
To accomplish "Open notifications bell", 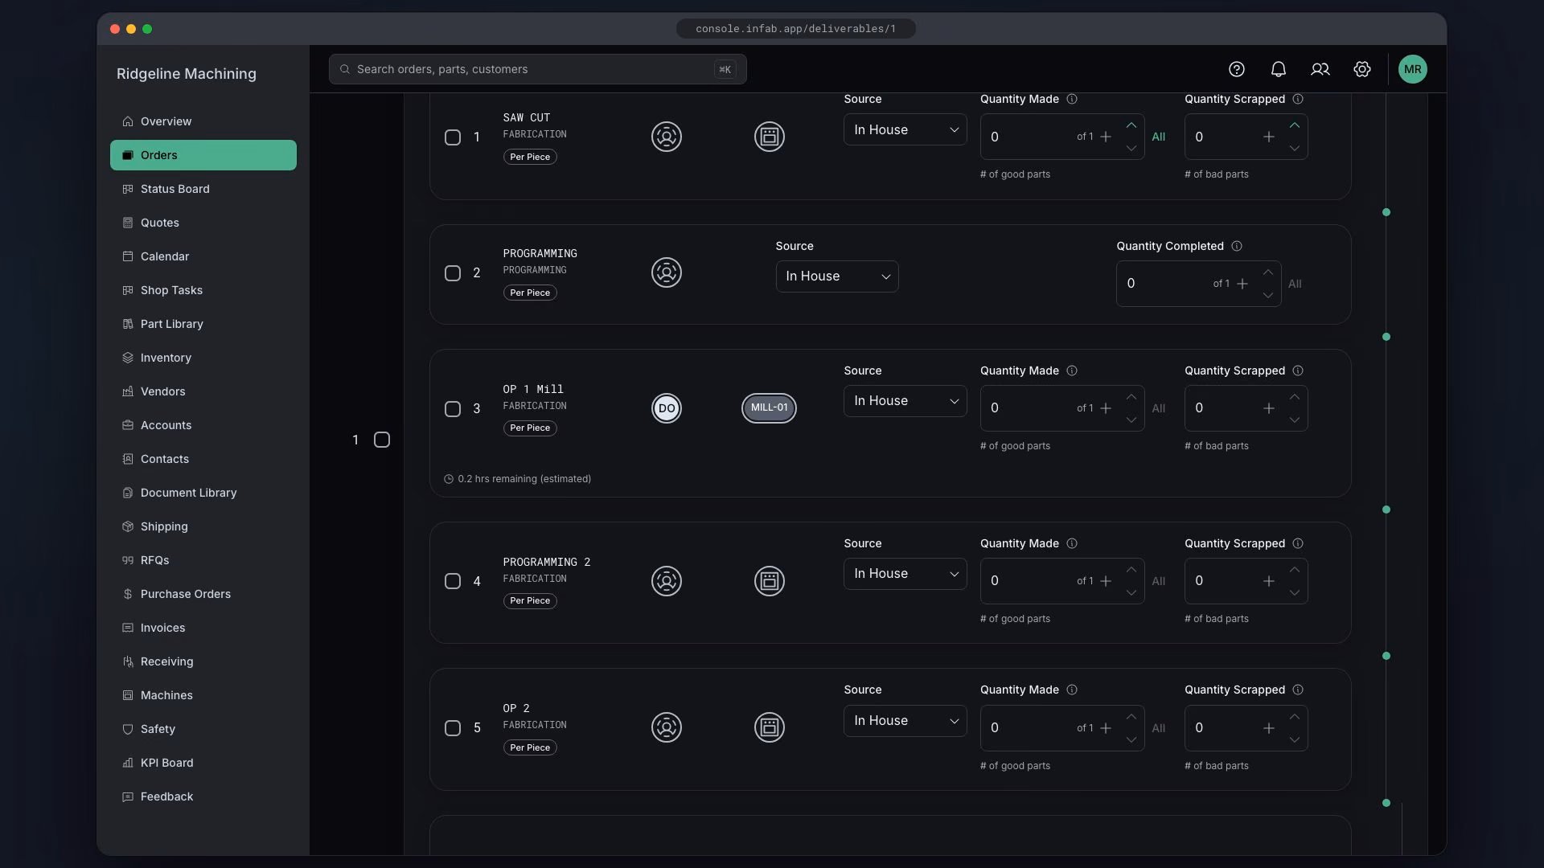I will (1279, 69).
